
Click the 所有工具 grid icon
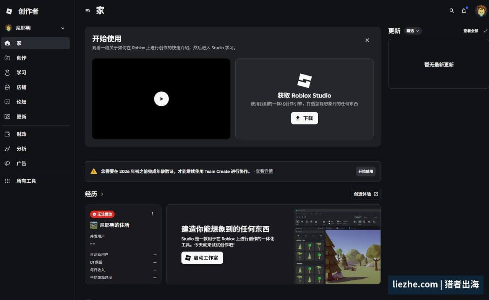coord(7,181)
